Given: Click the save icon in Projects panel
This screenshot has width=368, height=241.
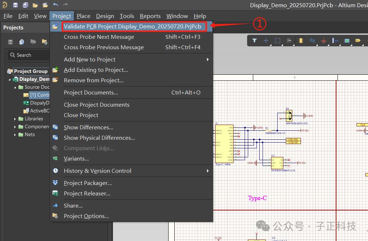Looking at the screenshot, I should [10, 42].
